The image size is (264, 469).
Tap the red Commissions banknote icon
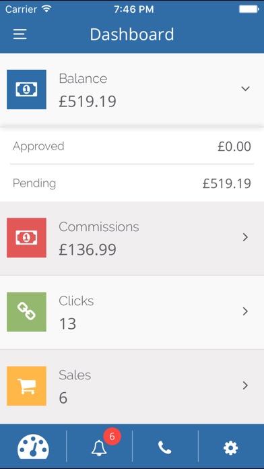[27, 237]
